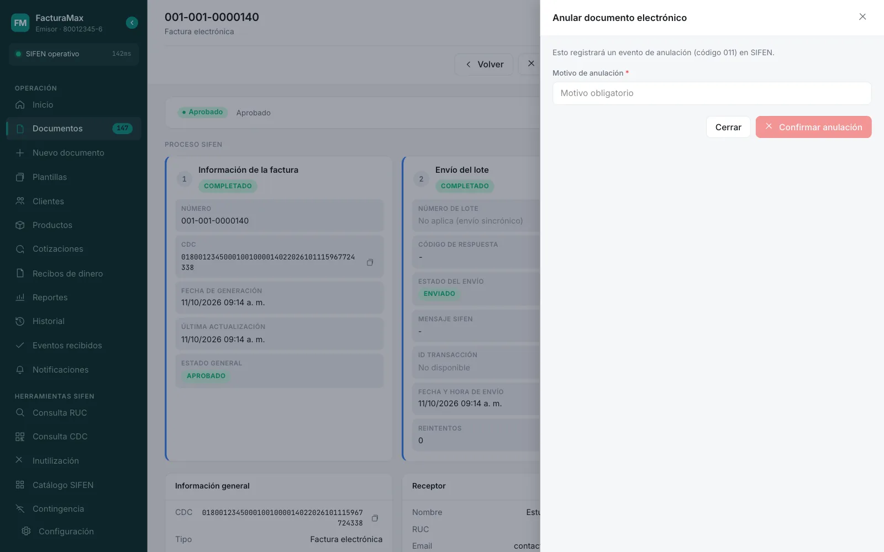
Task: Click the Productos box icon
Action: coord(20,225)
